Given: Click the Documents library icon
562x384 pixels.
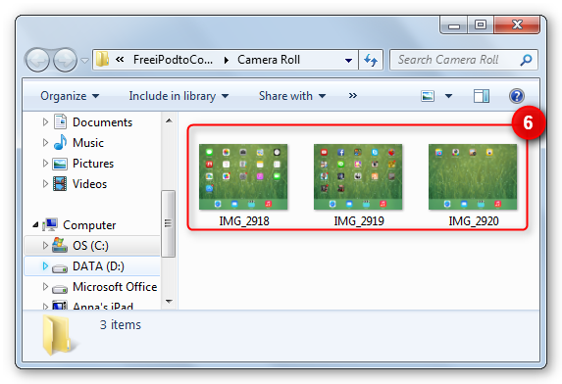Looking at the screenshot, I should tap(60, 121).
